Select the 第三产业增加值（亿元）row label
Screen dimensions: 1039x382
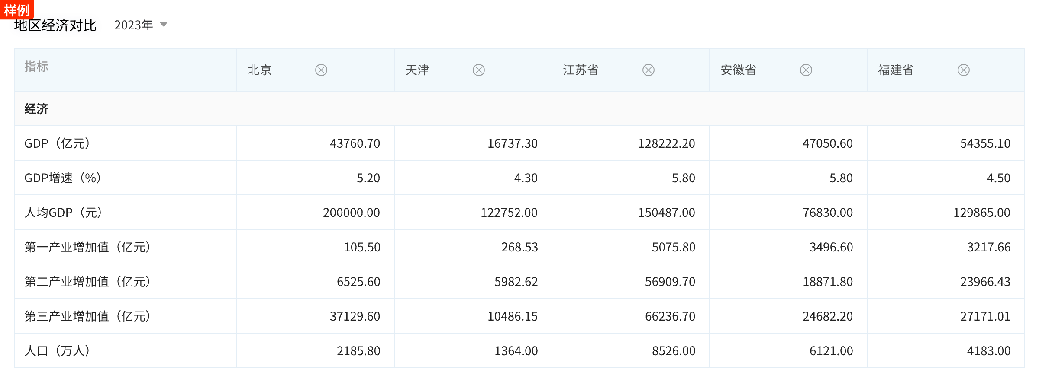point(87,316)
